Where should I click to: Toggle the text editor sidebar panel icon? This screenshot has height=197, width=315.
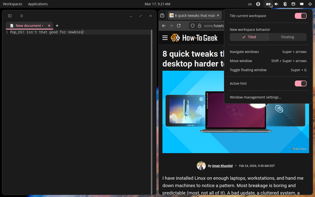pos(10,16)
